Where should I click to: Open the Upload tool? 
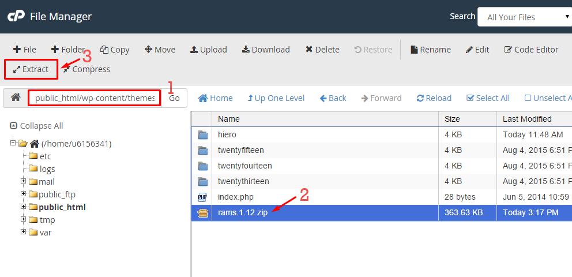coord(208,50)
